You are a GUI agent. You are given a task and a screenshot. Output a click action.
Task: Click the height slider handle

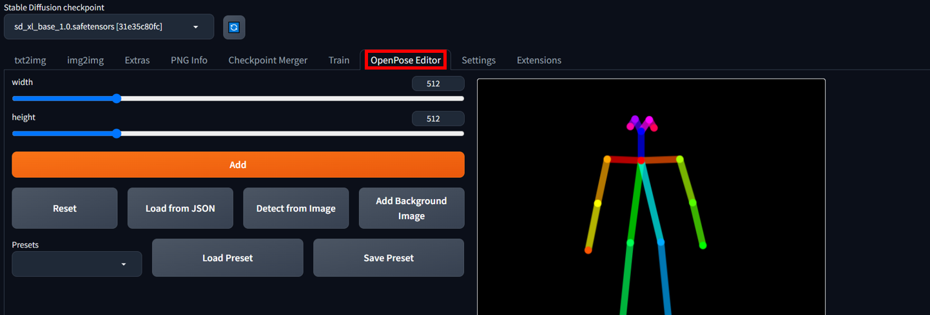click(x=117, y=133)
